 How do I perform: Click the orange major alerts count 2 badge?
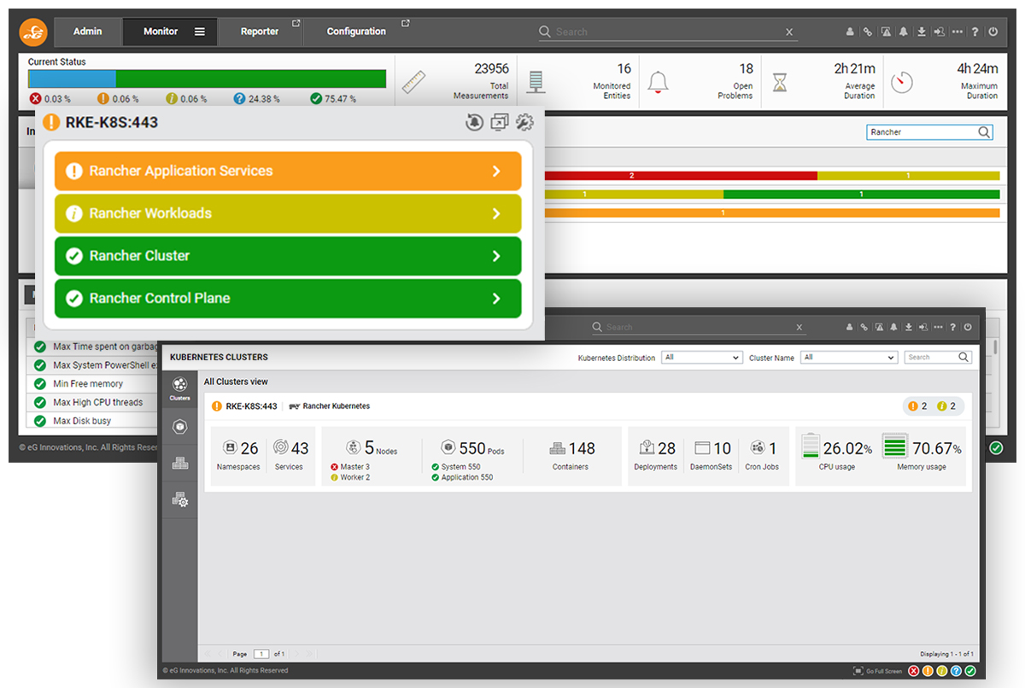917,406
